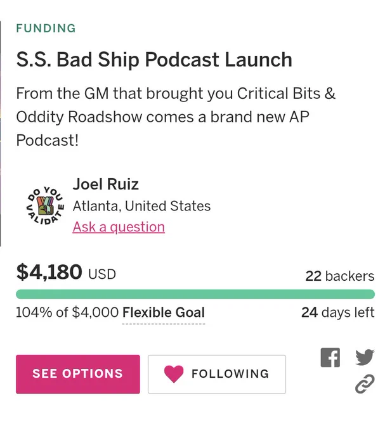This screenshot has height=431, width=385.
Task: Click campaigner name Joel Ruiz
Action: pyautogui.click(x=105, y=184)
